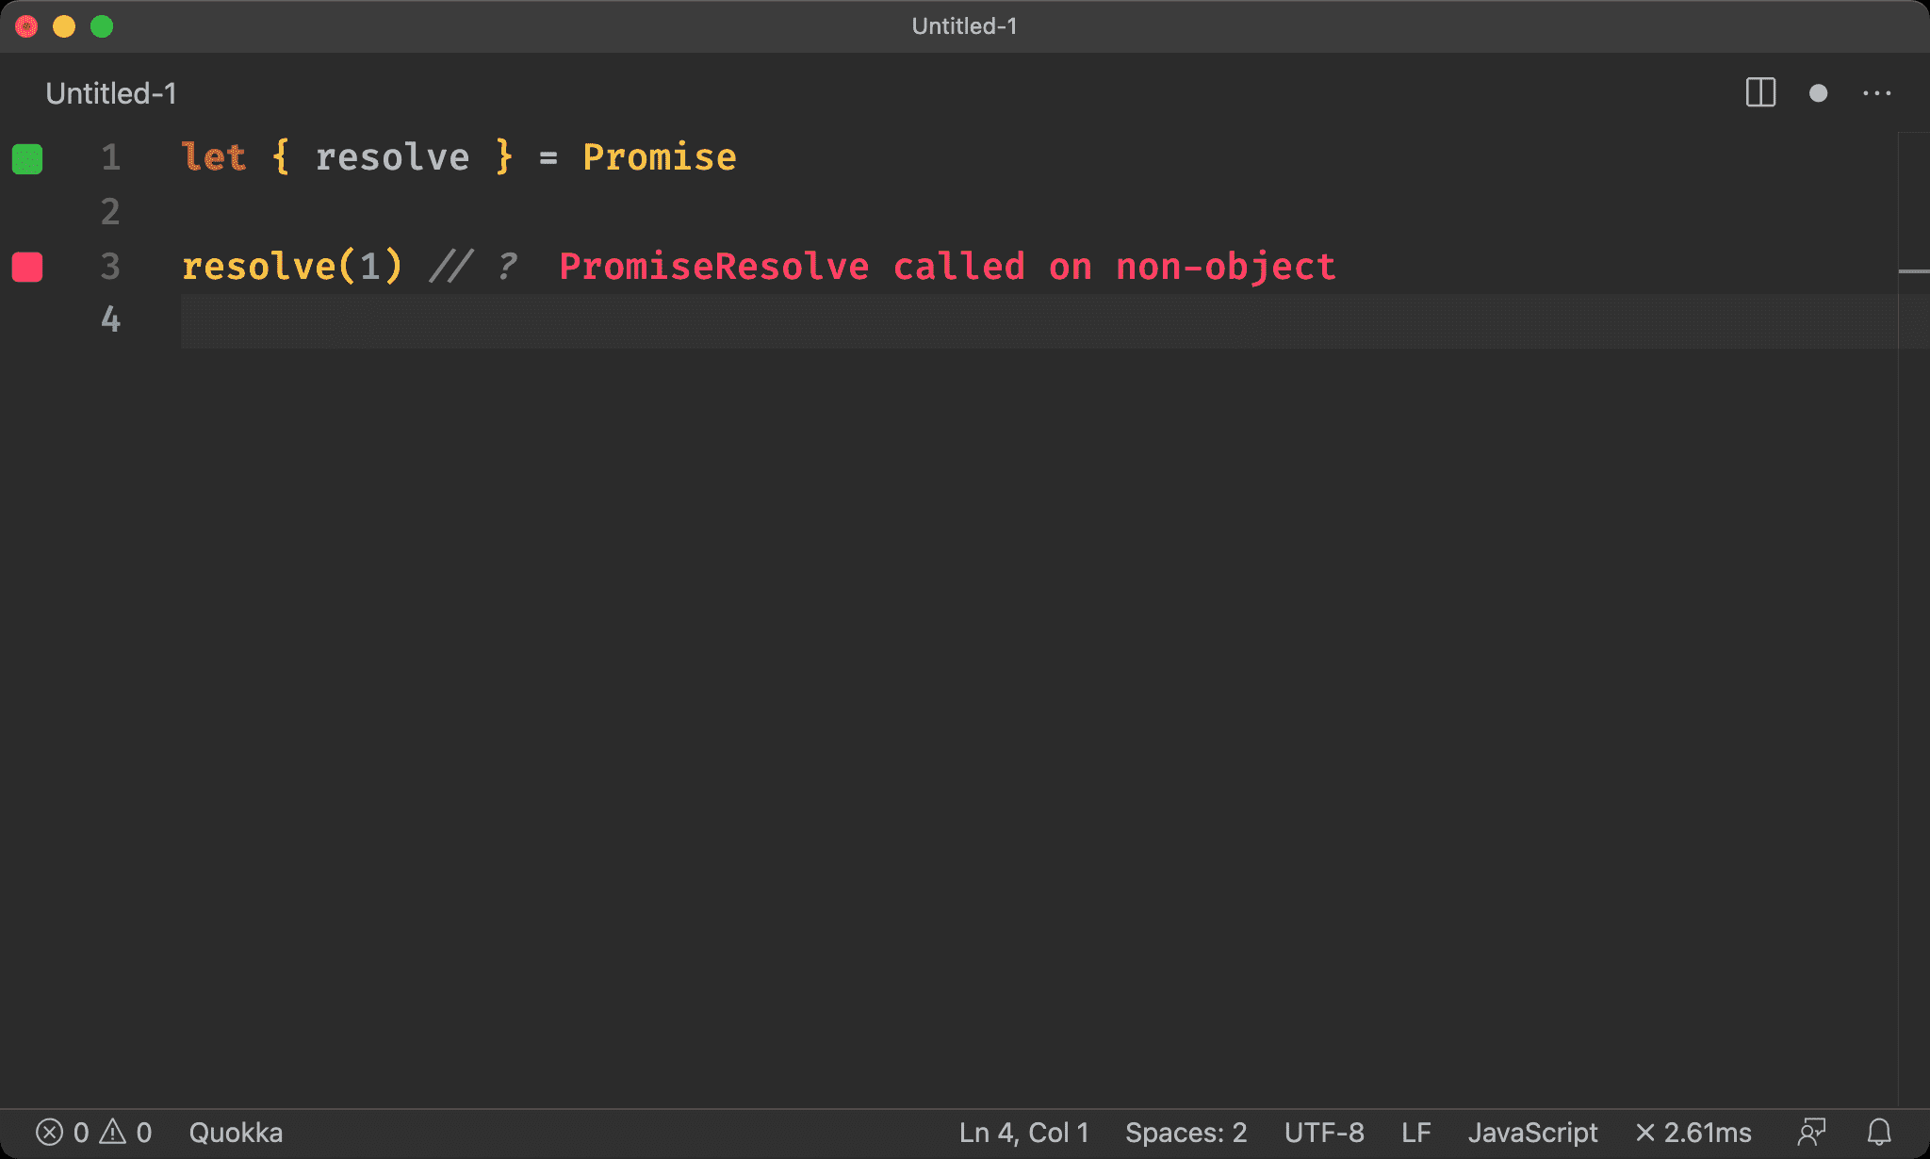
Task: Click the yellow minimize window button
Action: 64,26
